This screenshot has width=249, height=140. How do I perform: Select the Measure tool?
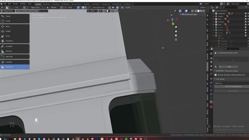15,51
